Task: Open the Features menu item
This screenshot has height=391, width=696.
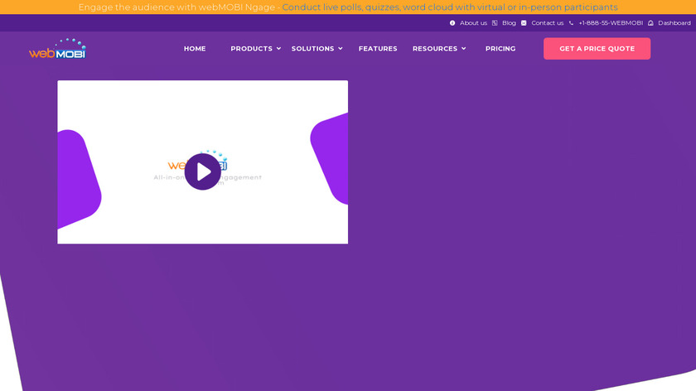Action: coord(378,49)
